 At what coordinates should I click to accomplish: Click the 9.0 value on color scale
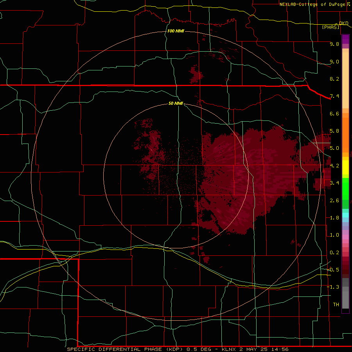point(334,61)
